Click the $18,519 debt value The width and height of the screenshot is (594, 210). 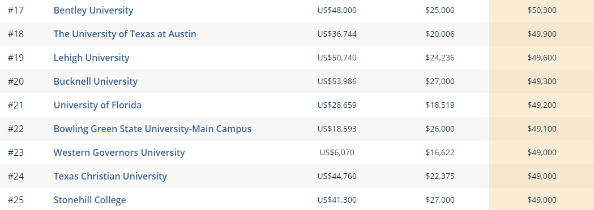pyautogui.click(x=440, y=105)
